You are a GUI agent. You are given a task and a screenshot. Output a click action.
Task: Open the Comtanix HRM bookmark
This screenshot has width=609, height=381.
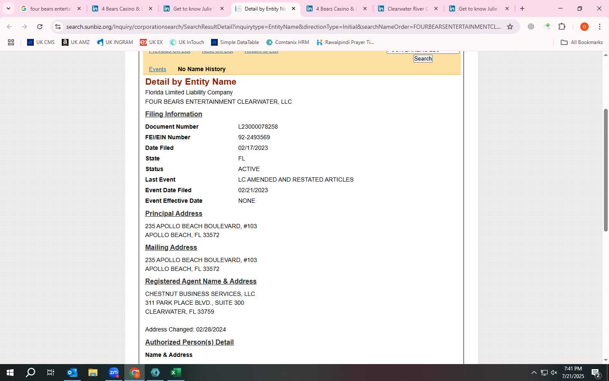288,42
